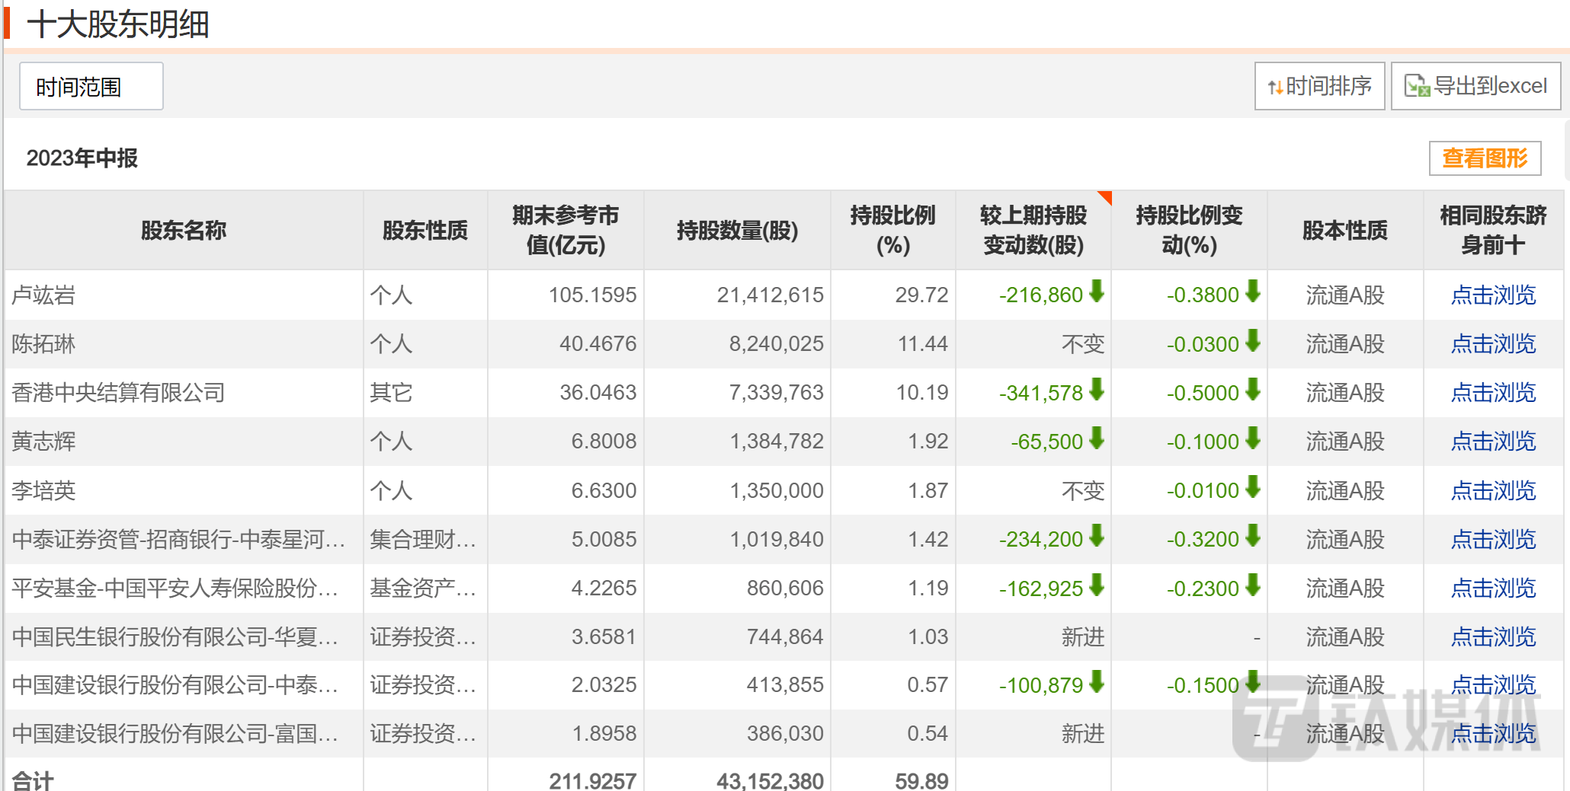Click truncated name 中泰证券资管-招商银行-中泰星河…
The height and width of the screenshot is (791, 1570).
pyautogui.click(x=178, y=540)
